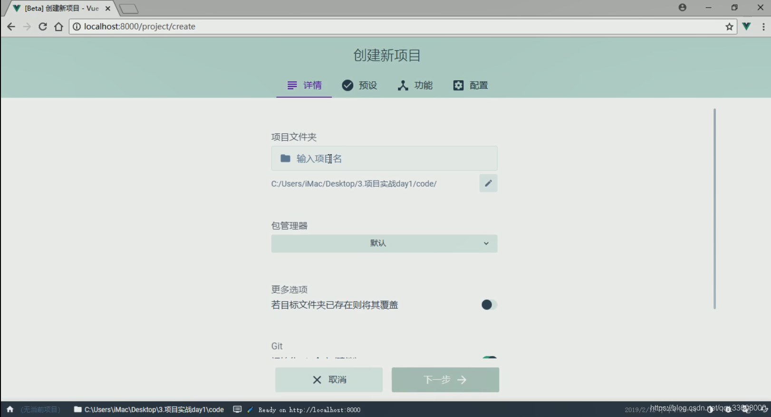This screenshot has width=771, height=417.
Task: Click the folder icon in project name field
Action: (x=285, y=158)
